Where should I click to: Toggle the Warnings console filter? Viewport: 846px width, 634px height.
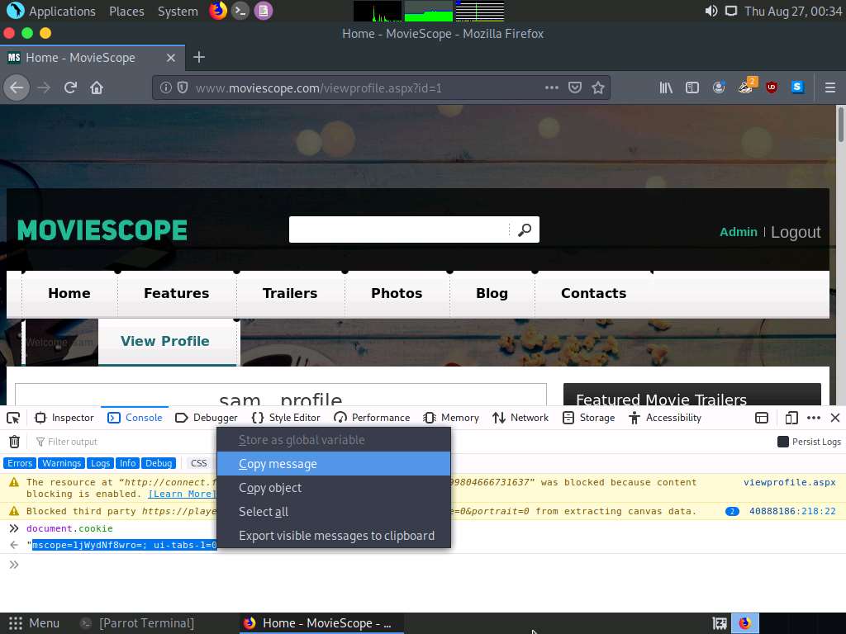pyautogui.click(x=61, y=463)
